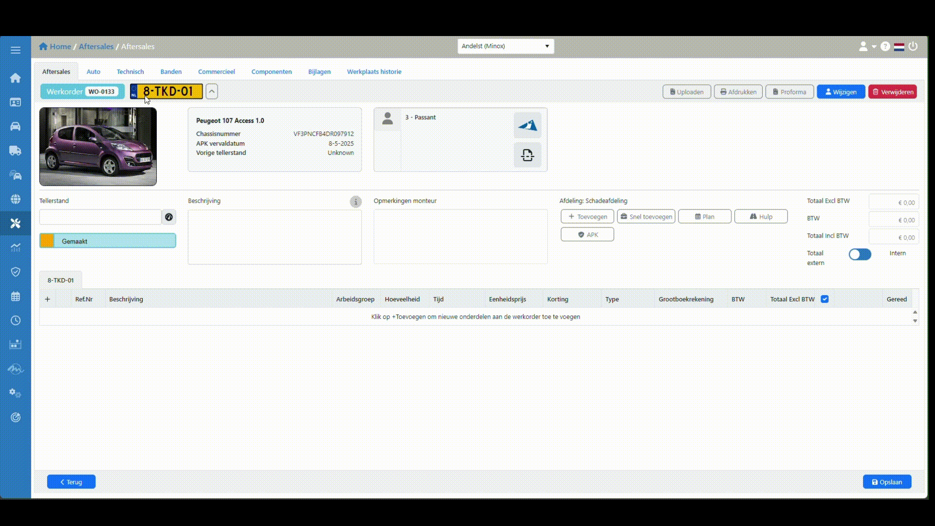Open the hamburger menu in sidebar

[15, 50]
